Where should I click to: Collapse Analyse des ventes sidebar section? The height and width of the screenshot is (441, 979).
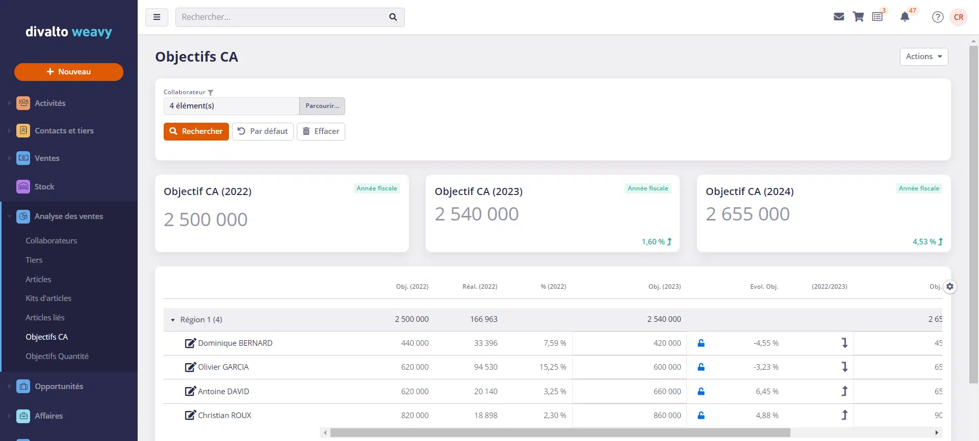(x=68, y=216)
